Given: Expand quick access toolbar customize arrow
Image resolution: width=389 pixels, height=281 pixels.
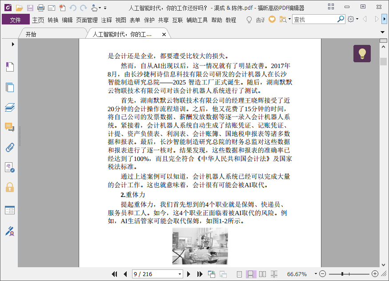Looking at the screenshot, I should coord(105,8).
